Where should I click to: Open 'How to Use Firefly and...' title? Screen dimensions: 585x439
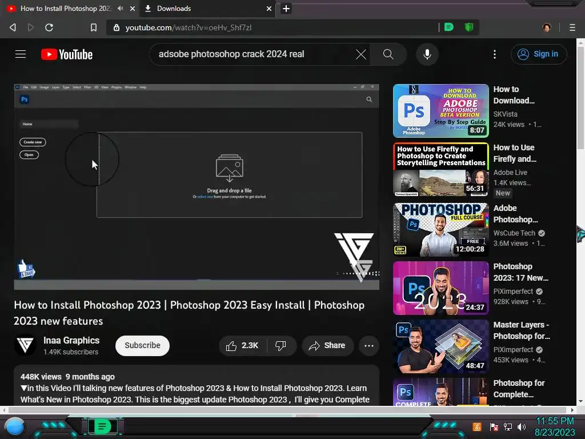click(x=515, y=153)
